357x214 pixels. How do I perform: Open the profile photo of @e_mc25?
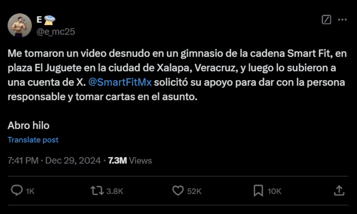pyautogui.click(x=20, y=25)
